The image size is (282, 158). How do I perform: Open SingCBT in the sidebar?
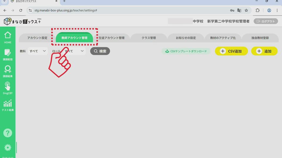(x=8, y=88)
